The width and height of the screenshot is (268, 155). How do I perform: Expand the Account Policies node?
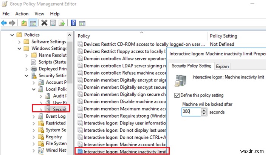tap(34, 83)
